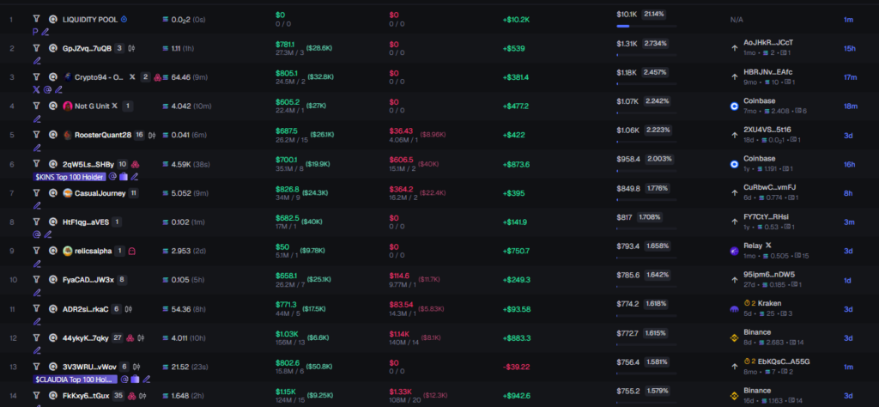Click the progress bar under $958.4 2.003%
This screenshot has width=879, height=407.
tap(646, 170)
